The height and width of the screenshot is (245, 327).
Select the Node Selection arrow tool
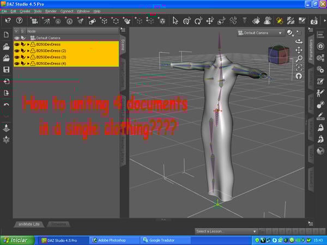175,21
